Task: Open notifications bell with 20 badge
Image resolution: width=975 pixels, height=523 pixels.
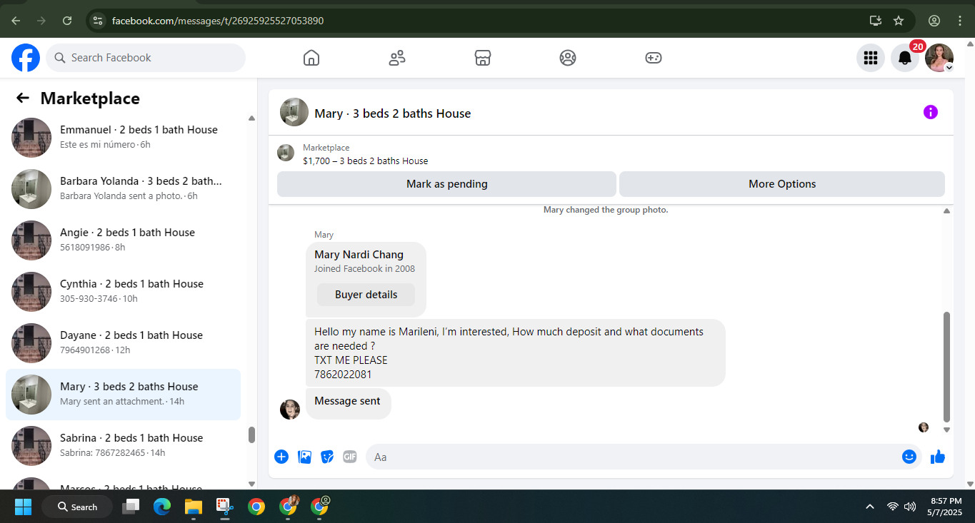Action: coord(905,58)
